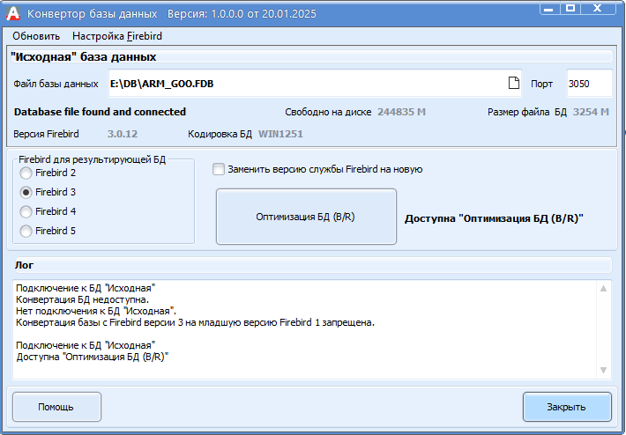Close window using title bar X
The width and height of the screenshot is (626, 435).
(601, 8)
